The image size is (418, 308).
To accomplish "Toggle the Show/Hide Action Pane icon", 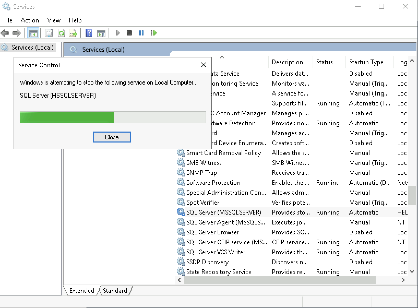I will coord(101,33).
